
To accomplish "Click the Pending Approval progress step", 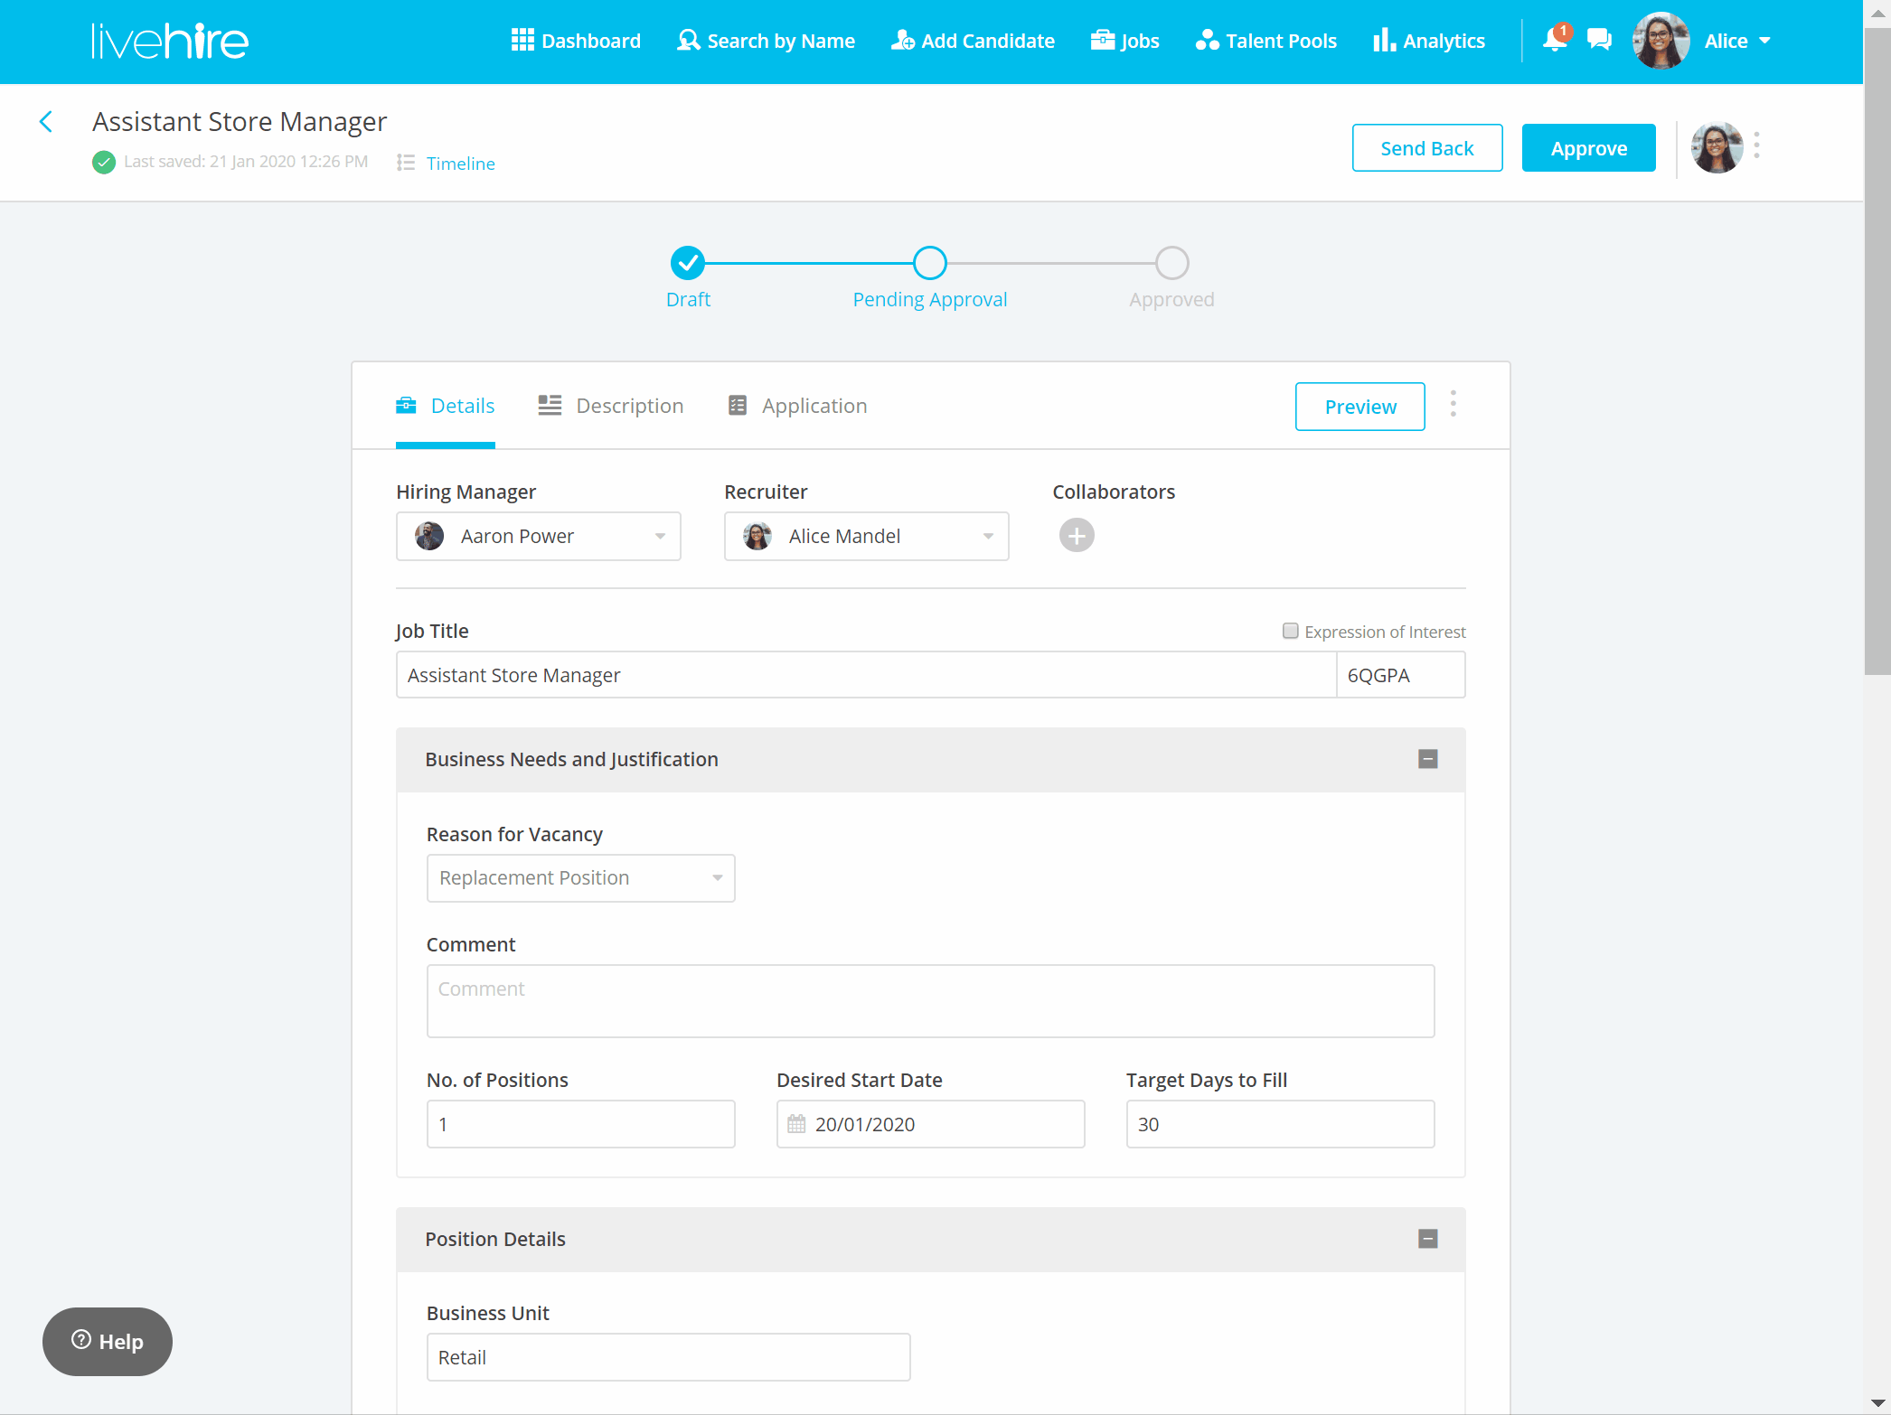I will point(929,264).
